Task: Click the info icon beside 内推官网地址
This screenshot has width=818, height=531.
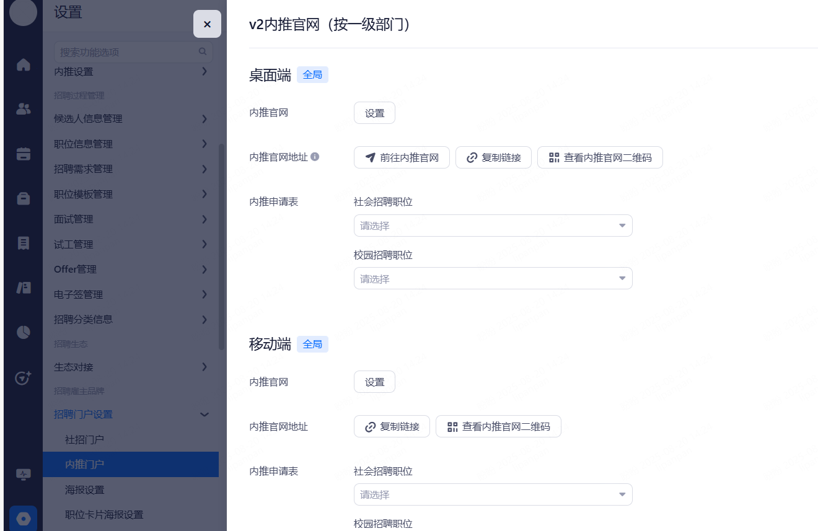Action: tap(315, 157)
